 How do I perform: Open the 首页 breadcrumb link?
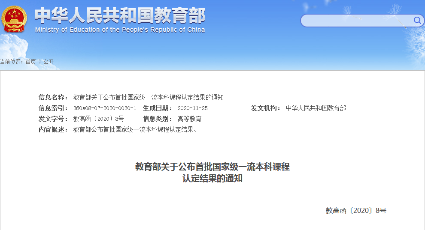coord(30,62)
